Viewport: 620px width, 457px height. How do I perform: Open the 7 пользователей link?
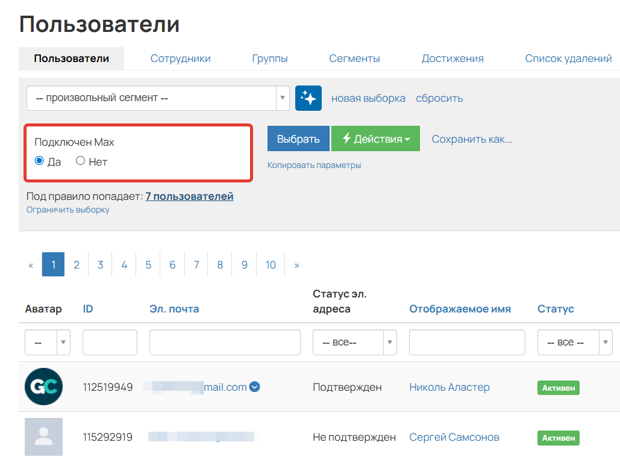pos(189,196)
